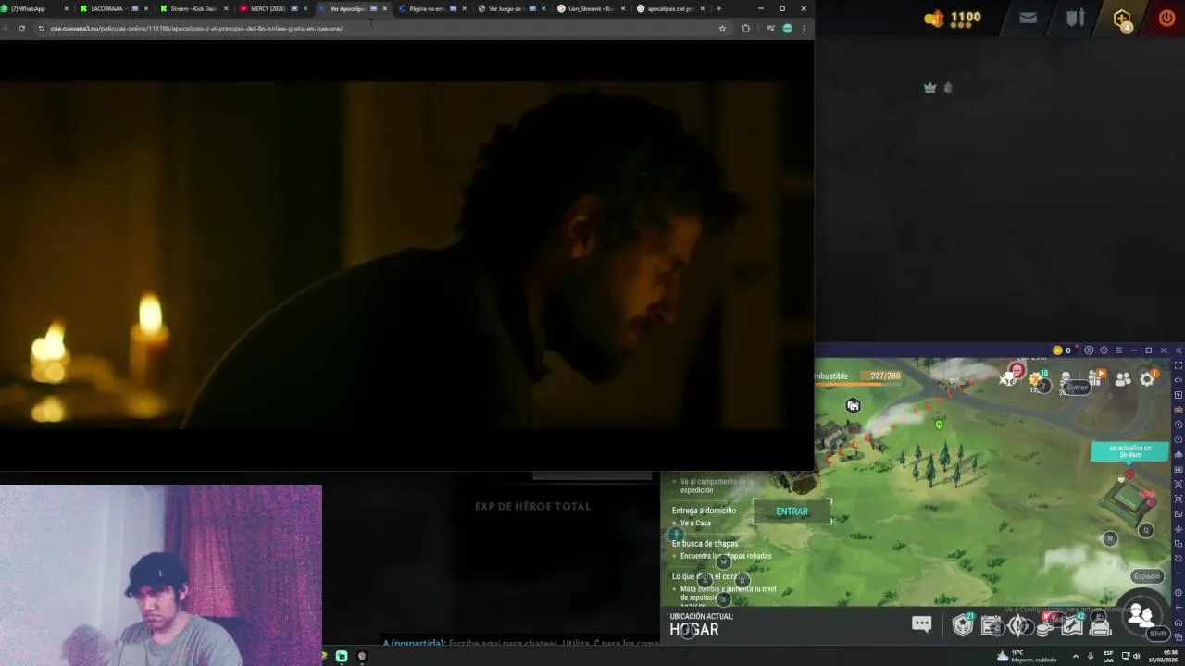
Task: Switch to the WhatsApp browser tab
Action: click(35, 8)
